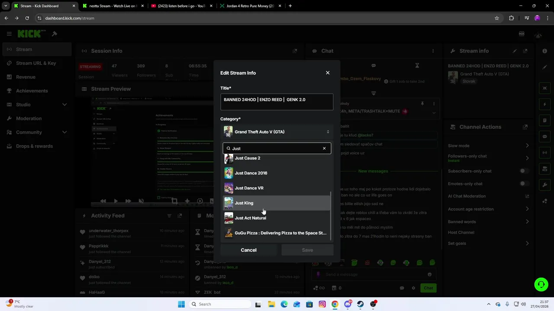This screenshot has height=311, width=554.
Task: Clear the category search field
Action: pyautogui.click(x=324, y=148)
